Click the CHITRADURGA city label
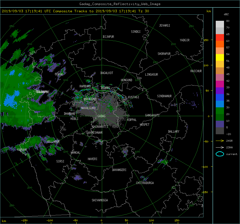Viewport: 240px width, 224px height. pyautogui.click(x=145, y=183)
